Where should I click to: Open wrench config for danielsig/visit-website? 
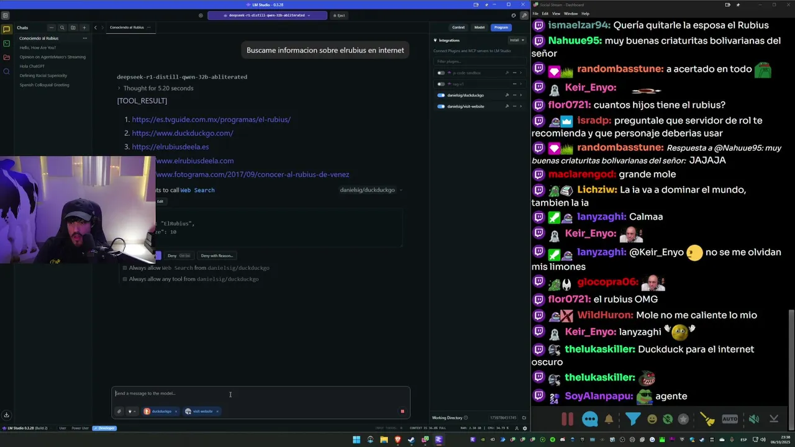(507, 106)
